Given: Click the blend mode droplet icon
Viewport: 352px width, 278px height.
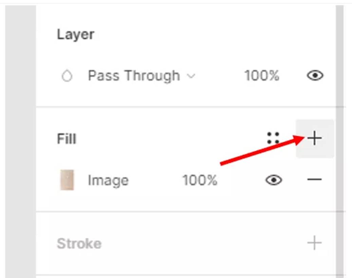Looking at the screenshot, I should point(67,76).
